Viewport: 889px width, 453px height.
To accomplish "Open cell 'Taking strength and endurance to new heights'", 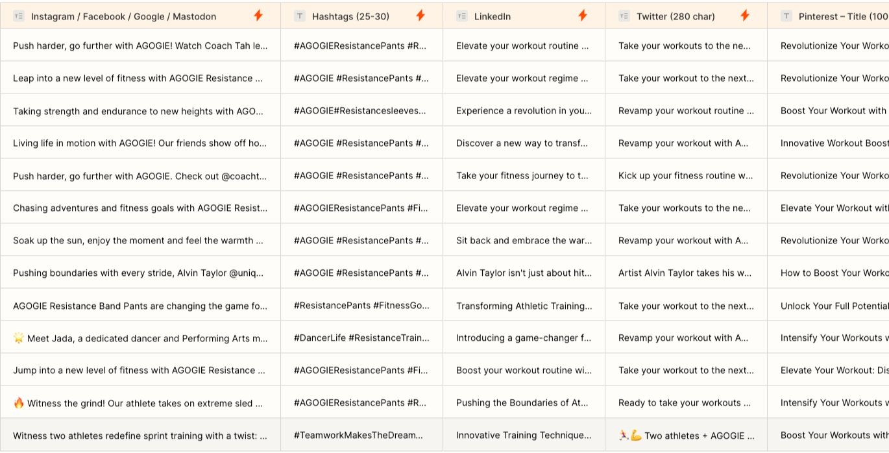I will (x=140, y=110).
